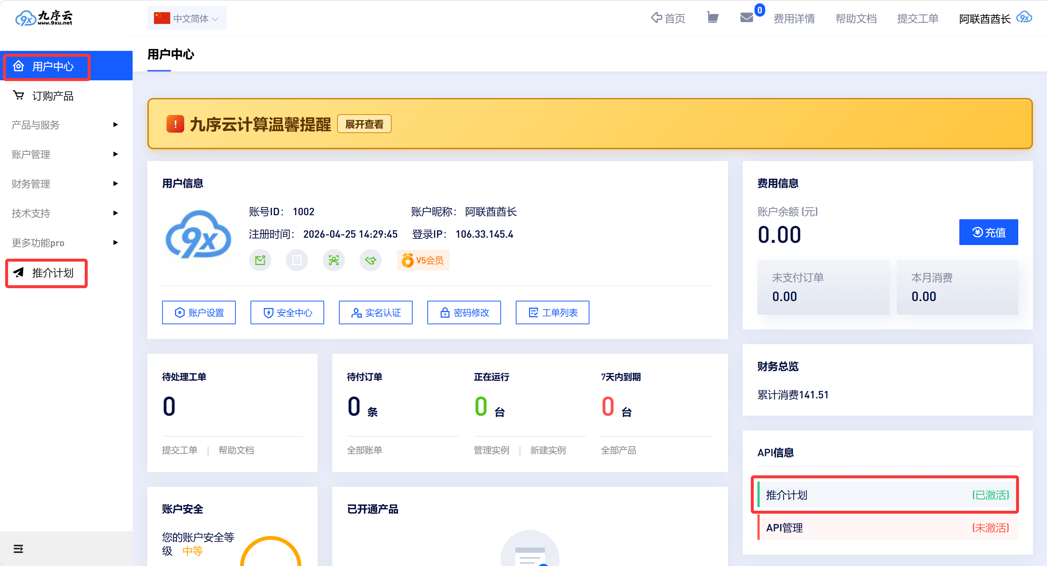Click the handshake status icon
Viewport: 1047px width, 566px height.
pos(370,260)
